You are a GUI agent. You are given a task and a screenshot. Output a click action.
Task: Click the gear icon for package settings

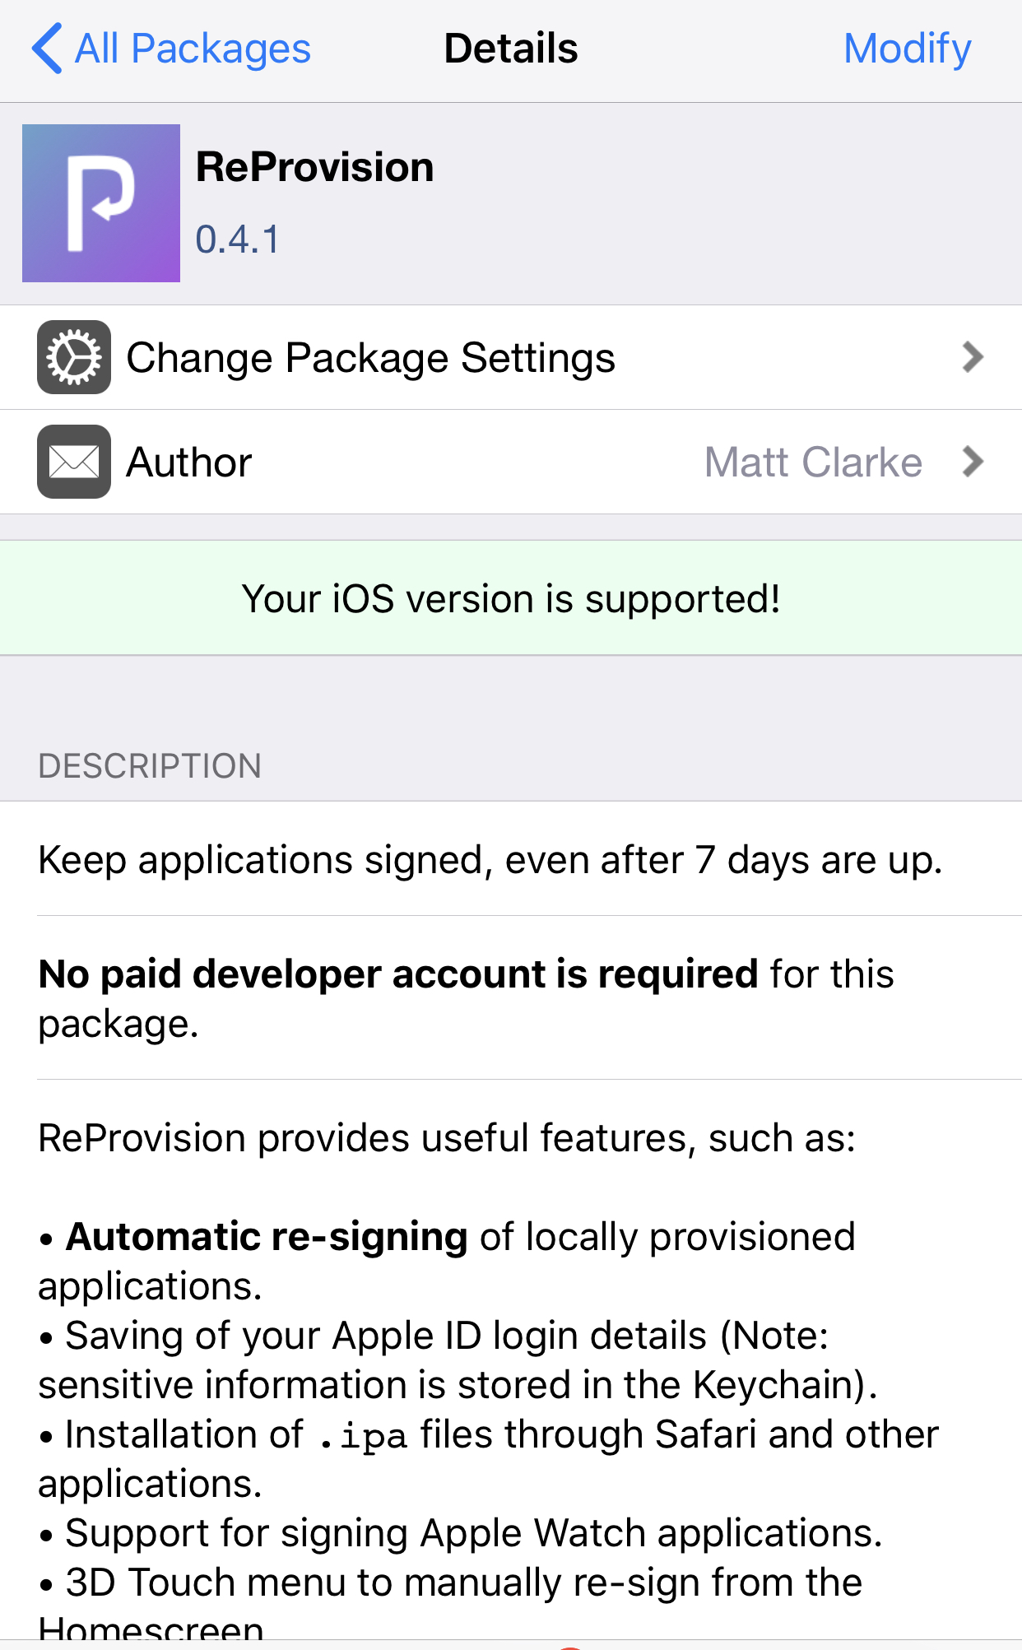[x=74, y=357]
